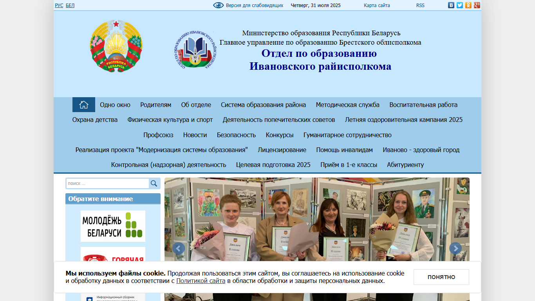Open Гуманитарное сотрудничество menu item
The height and width of the screenshot is (301, 535).
(x=347, y=135)
